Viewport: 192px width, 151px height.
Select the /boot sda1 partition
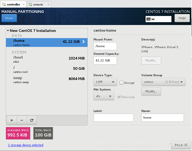coord(47,59)
